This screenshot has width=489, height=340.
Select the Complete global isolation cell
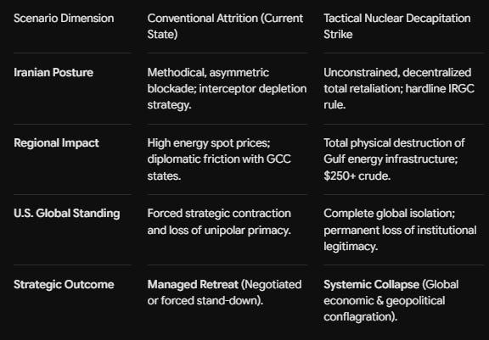(400, 230)
